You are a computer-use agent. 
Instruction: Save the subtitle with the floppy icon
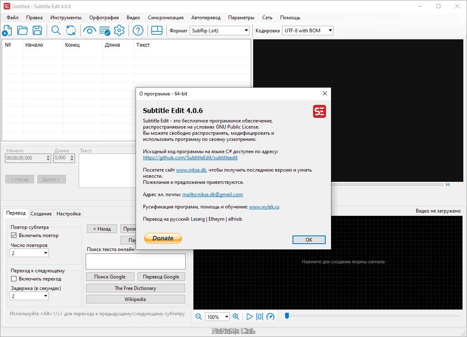click(38, 30)
